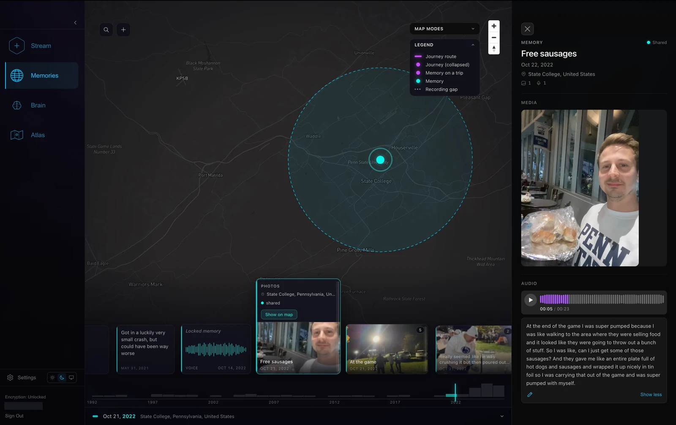Click the Shared status indicator
The height and width of the screenshot is (425, 676).
pyautogui.click(x=657, y=42)
